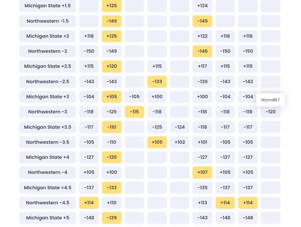Screen dimensions: 301x227
Task: Click the +110 Northwestern -4.5 odds
Action: [112, 203]
